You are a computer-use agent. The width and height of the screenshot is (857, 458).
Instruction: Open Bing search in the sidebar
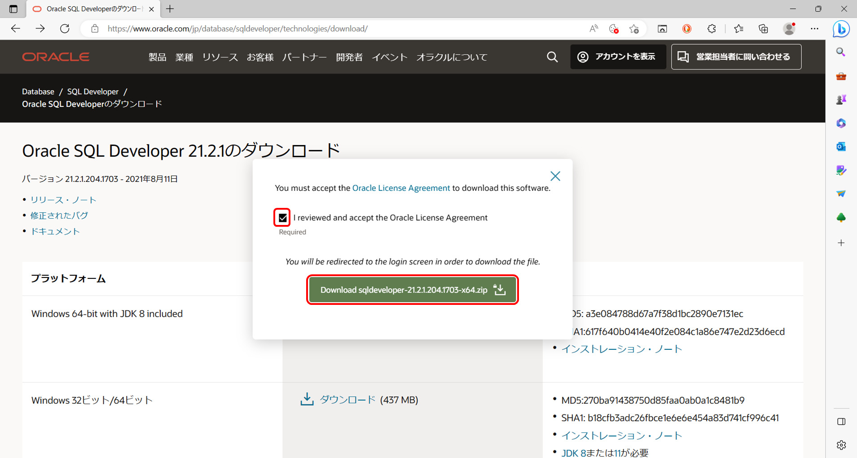click(840, 52)
